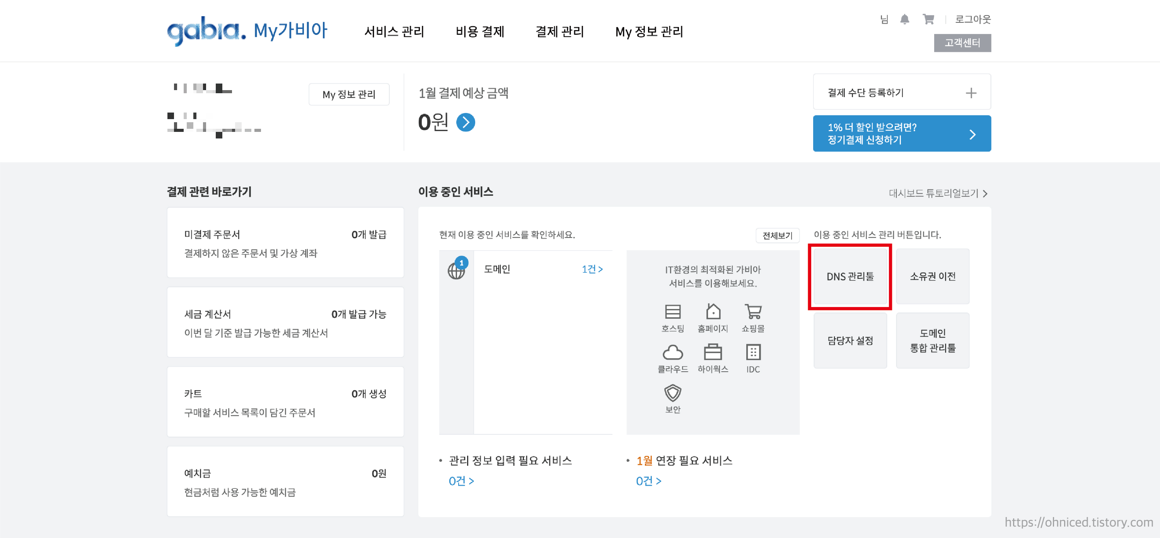The image size is (1160, 538).
Task: Click the 호스팅 hosting icon
Action: pos(672,312)
